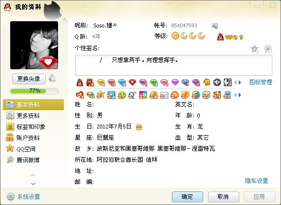Screen dimensions: 281x205
Task: Click the 更换头像 button
Action: click(29, 79)
